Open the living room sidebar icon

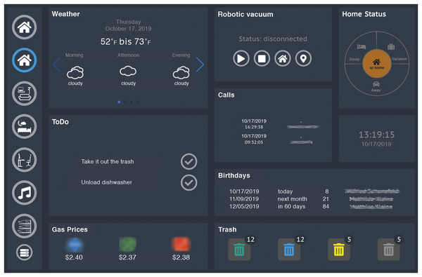coord(25,93)
